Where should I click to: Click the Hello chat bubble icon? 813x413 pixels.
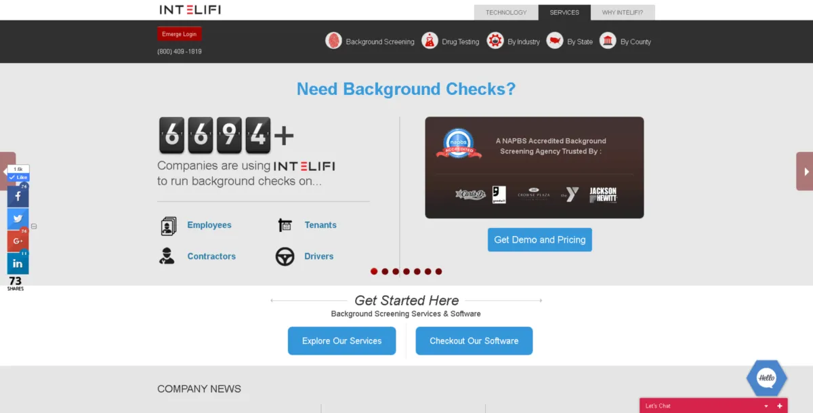pyautogui.click(x=766, y=378)
